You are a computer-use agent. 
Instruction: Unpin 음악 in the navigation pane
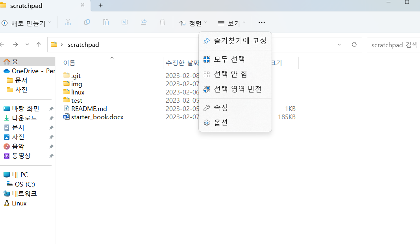click(x=51, y=146)
